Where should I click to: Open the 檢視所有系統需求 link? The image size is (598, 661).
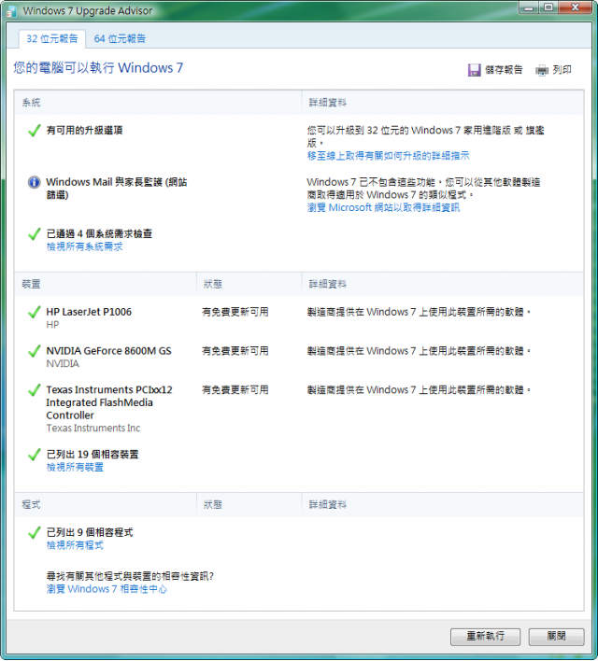[84, 246]
